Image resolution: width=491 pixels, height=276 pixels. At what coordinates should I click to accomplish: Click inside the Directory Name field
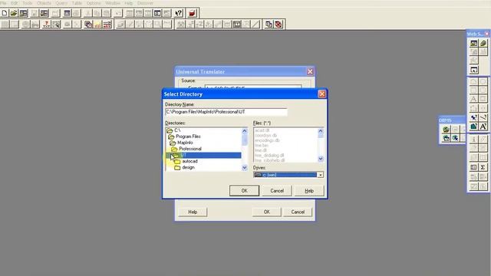226,112
